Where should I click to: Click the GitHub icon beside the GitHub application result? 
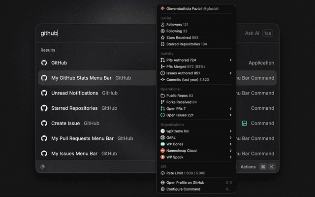[44, 63]
